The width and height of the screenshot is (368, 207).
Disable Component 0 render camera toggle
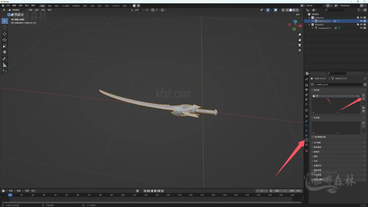coord(365,28)
